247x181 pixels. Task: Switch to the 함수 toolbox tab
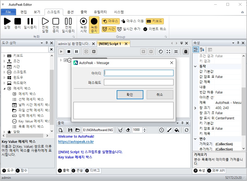pyautogui.click(x=22, y=171)
